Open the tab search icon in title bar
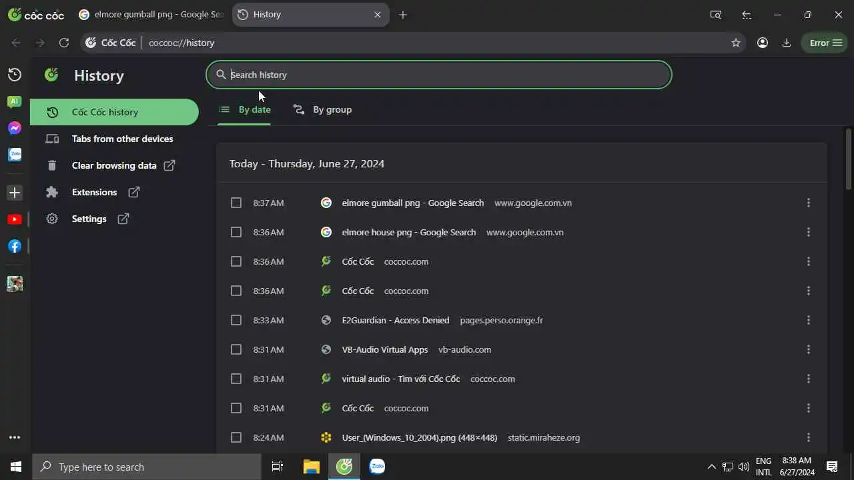Viewport: 854px width, 480px height. (716, 15)
